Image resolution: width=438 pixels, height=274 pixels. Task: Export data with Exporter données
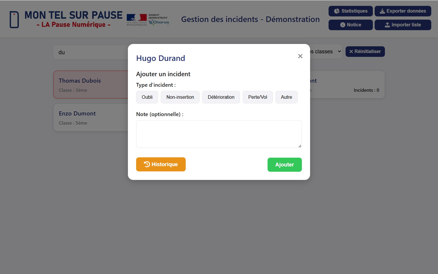(x=403, y=11)
